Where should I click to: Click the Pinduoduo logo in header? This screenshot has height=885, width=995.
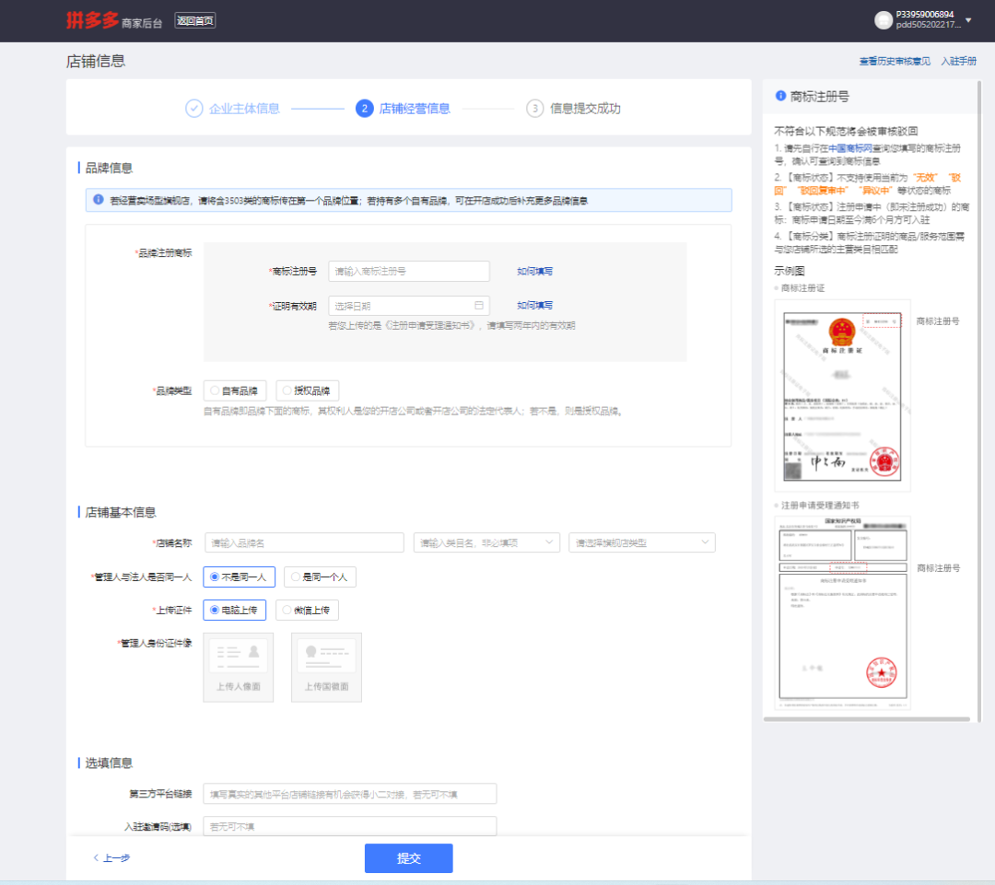pyautogui.click(x=93, y=20)
